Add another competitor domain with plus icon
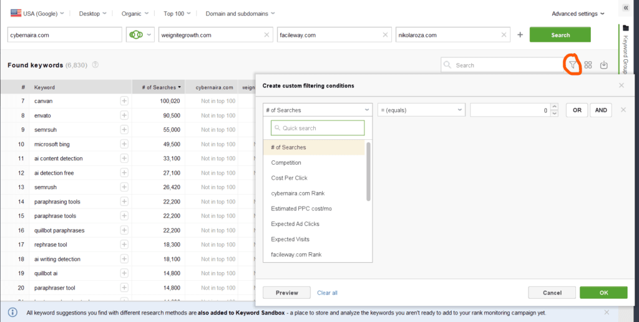The image size is (639, 322). click(520, 35)
